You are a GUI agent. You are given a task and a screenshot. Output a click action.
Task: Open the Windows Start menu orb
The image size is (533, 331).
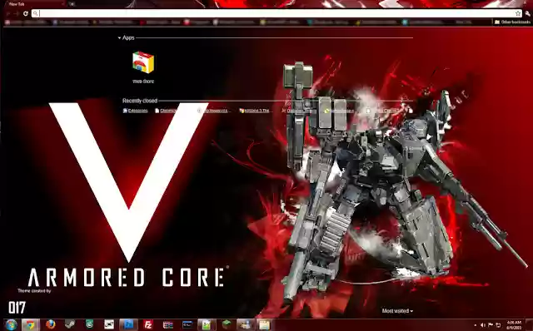click(11, 324)
